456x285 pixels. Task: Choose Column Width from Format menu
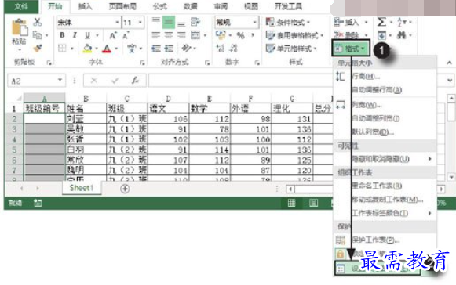(385, 105)
